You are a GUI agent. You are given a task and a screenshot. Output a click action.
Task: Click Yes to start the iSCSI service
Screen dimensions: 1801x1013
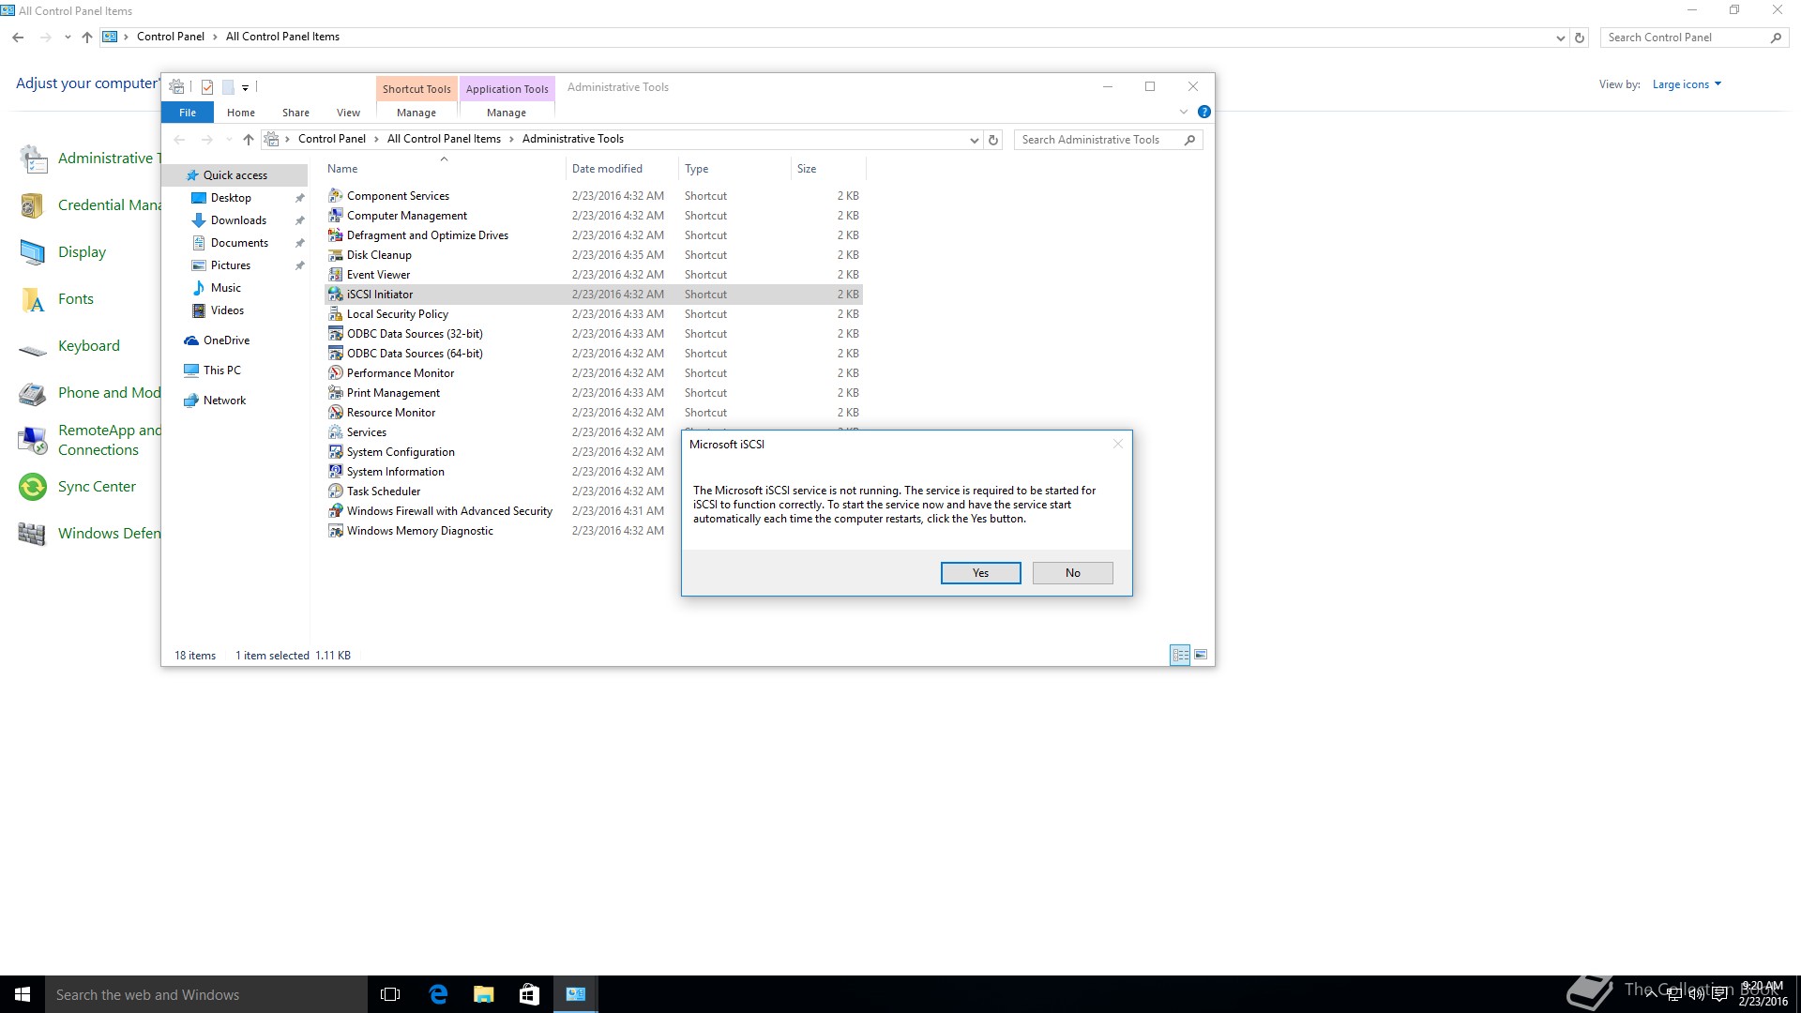[980, 573]
